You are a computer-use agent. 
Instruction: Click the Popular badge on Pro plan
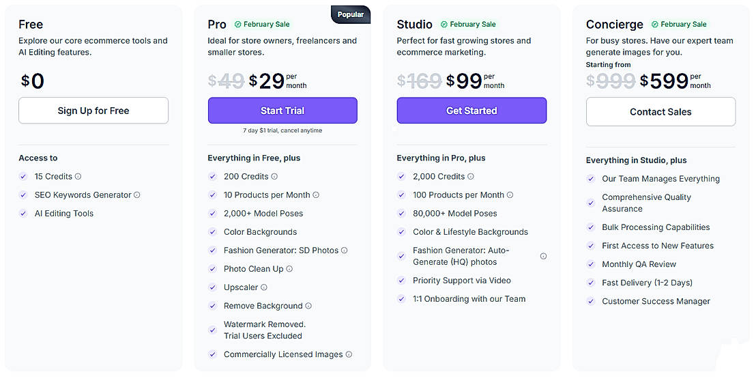click(351, 14)
